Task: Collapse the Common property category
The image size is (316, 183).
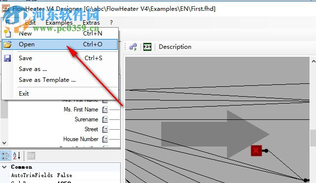Action: pyautogui.click(x=4, y=167)
